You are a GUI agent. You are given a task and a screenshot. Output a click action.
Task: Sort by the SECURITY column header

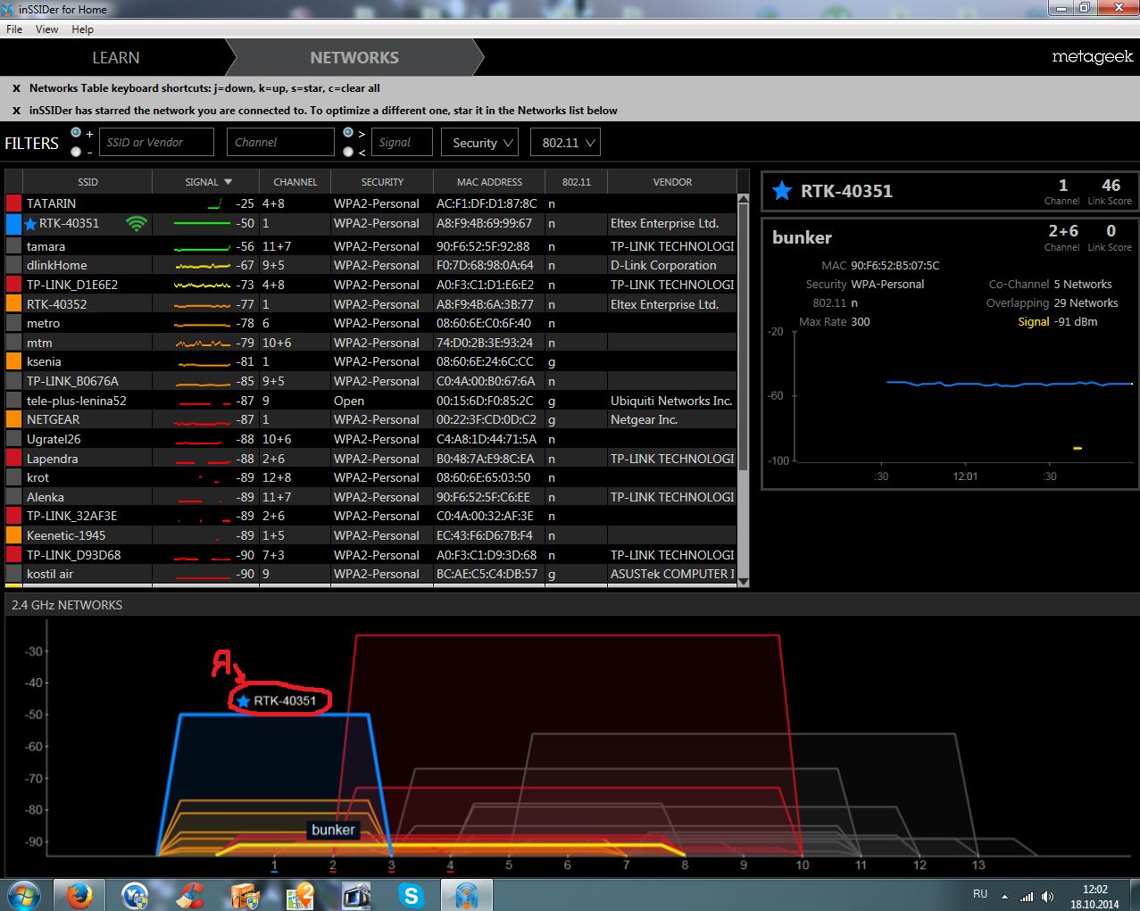pos(382,182)
